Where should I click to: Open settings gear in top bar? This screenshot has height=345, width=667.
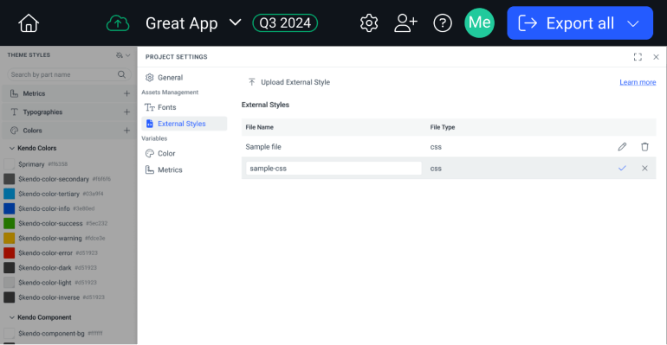click(x=369, y=23)
